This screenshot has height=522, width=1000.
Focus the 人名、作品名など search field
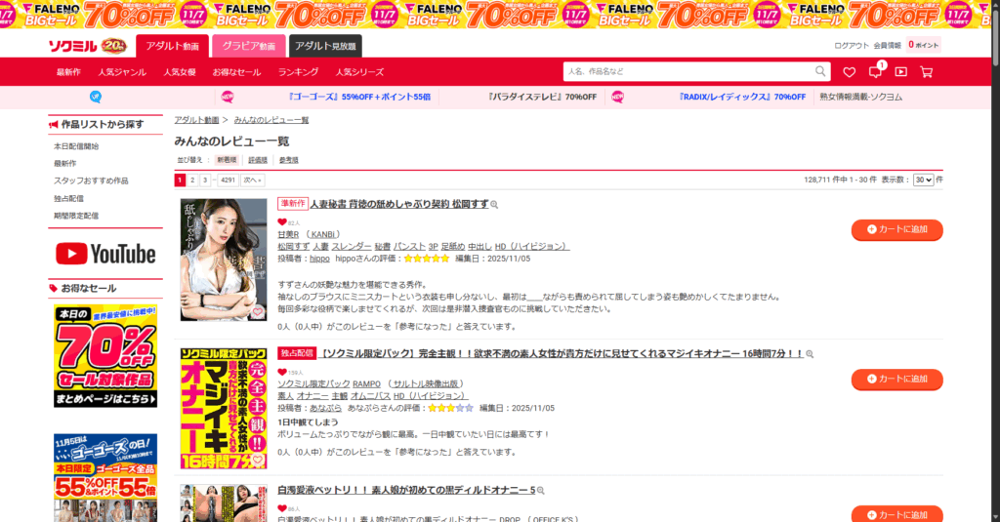pyautogui.click(x=688, y=71)
